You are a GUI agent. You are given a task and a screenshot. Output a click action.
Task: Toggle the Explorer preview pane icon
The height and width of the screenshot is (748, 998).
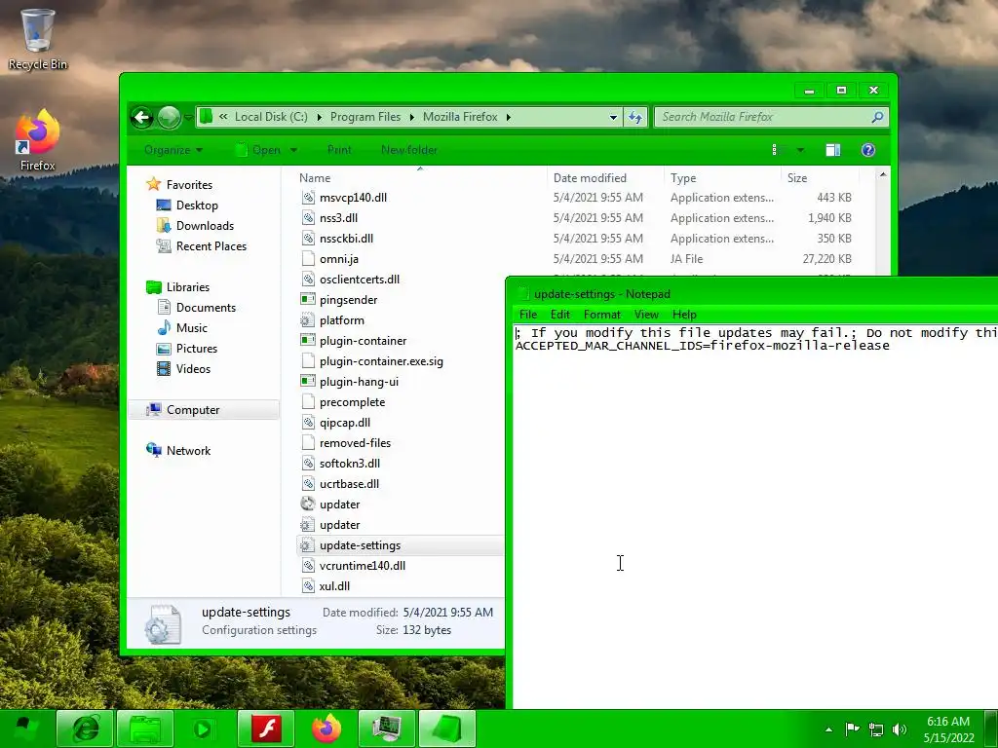click(x=832, y=150)
